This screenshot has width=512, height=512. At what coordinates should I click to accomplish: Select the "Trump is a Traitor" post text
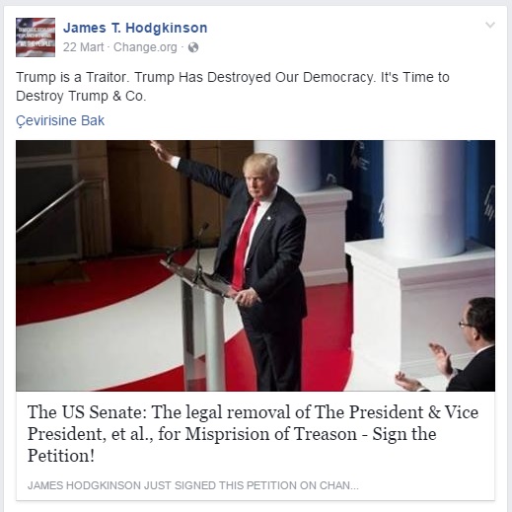(233, 87)
